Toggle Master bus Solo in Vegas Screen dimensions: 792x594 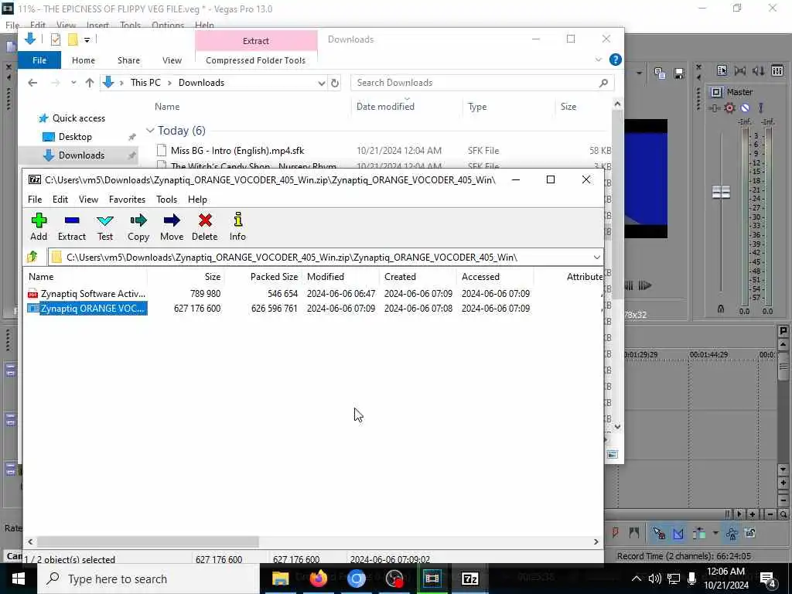[761, 108]
